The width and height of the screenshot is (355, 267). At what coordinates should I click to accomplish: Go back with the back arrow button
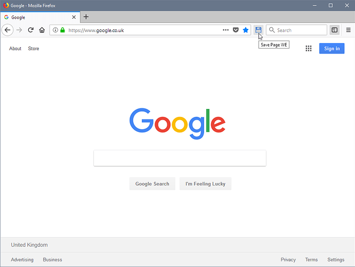coord(7,30)
